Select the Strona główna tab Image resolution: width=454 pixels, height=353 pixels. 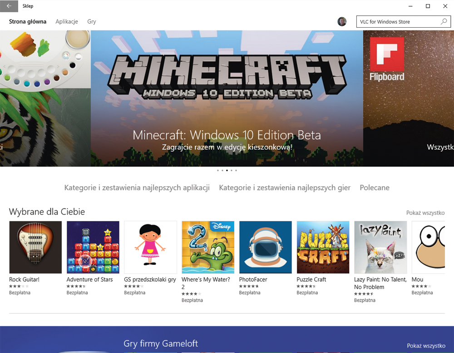coord(27,21)
